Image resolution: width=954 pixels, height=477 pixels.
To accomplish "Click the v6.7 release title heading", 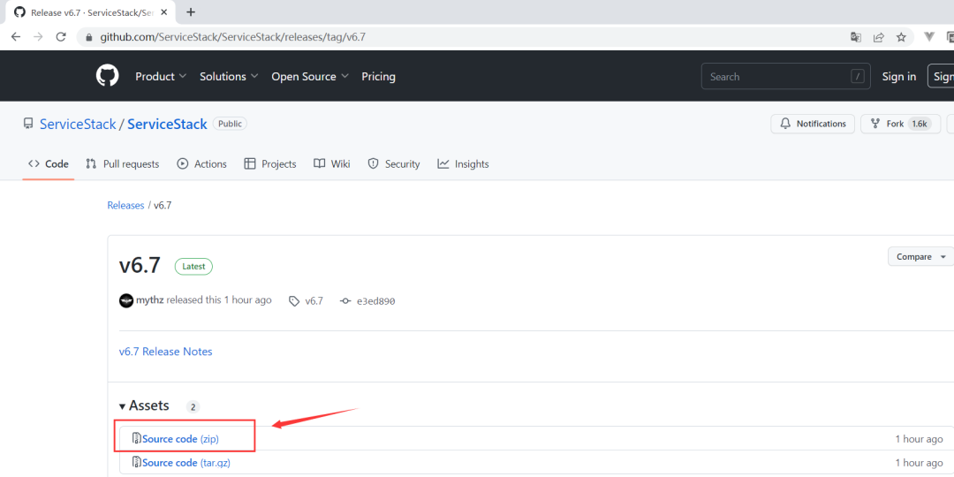I will click(140, 266).
